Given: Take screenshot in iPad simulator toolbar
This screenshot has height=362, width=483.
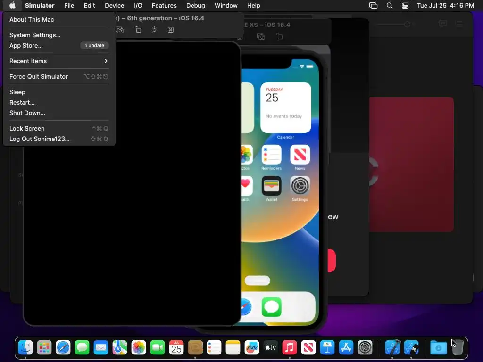Looking at the screenshot, I should pyautogui.click(x=120, y=30).
